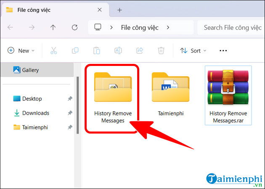Click the navigation pane scrollbar
Viewport: 265px width, 189px height.
coord(77,105)
